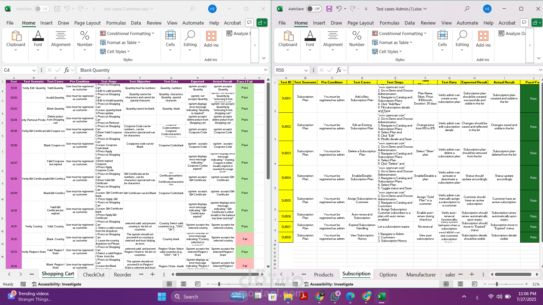Open WhatsApp from the Windows taskbar

tap(335, 297)
